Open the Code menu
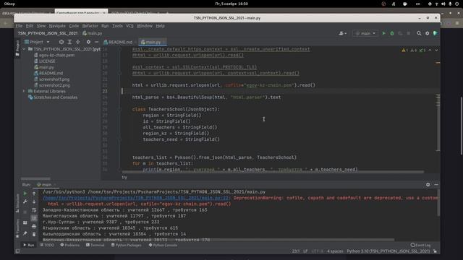Viewport: 463px width, 260px height. [74, 26]
